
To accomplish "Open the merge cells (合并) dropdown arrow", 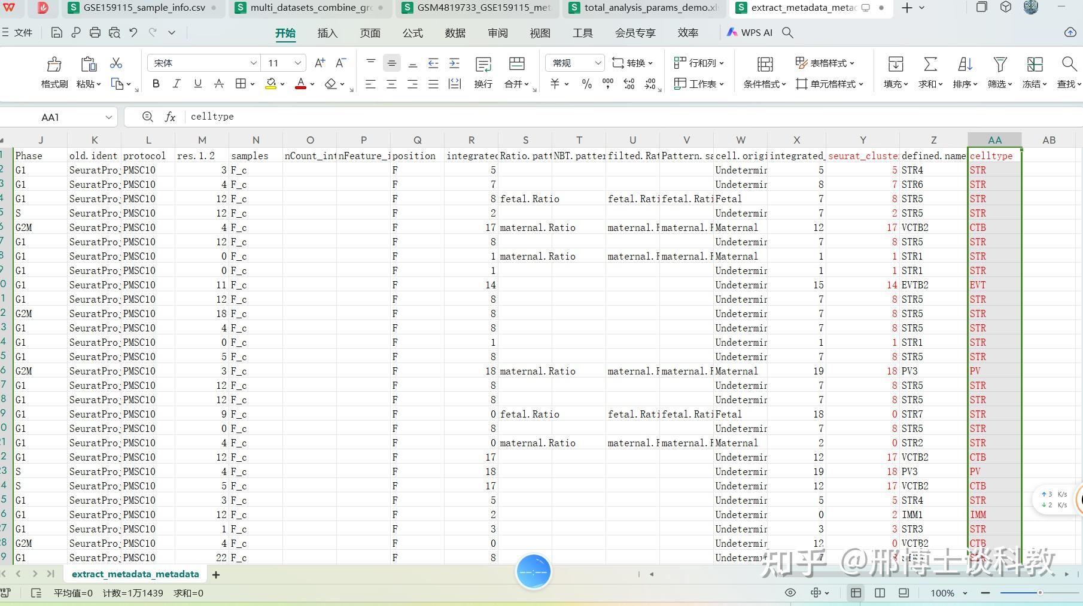I will coord(525,84).
